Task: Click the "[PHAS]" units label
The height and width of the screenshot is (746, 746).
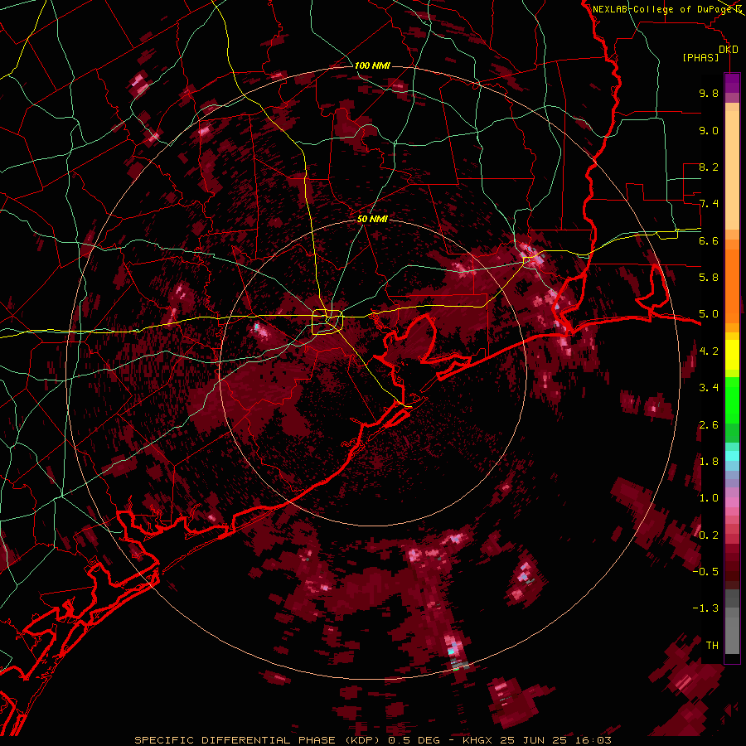Action: click(700, 57)
